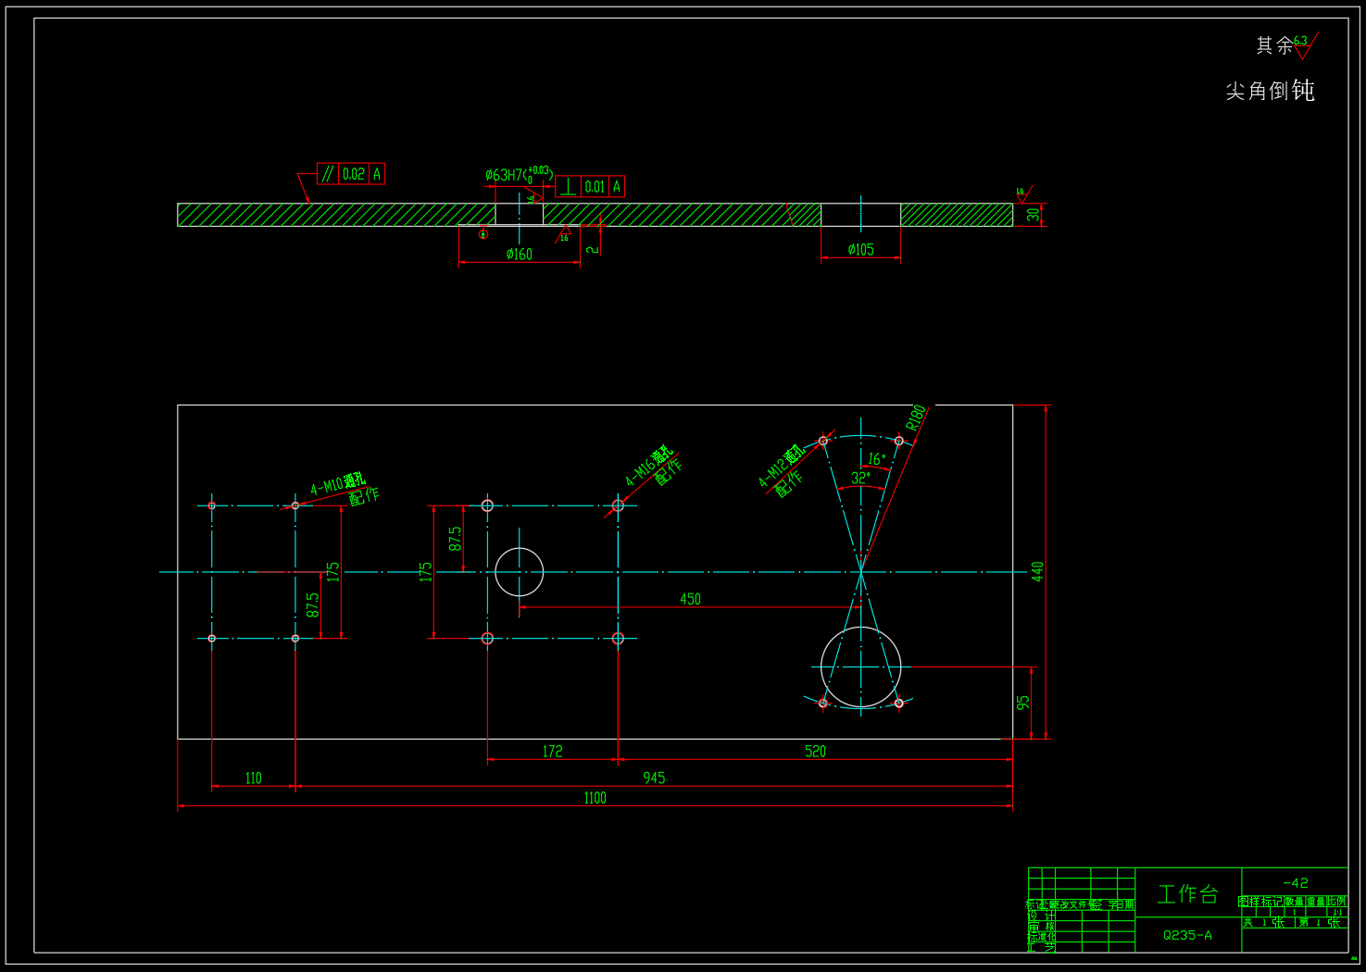Select the 520 dimension text

click(x=815, y=751)
